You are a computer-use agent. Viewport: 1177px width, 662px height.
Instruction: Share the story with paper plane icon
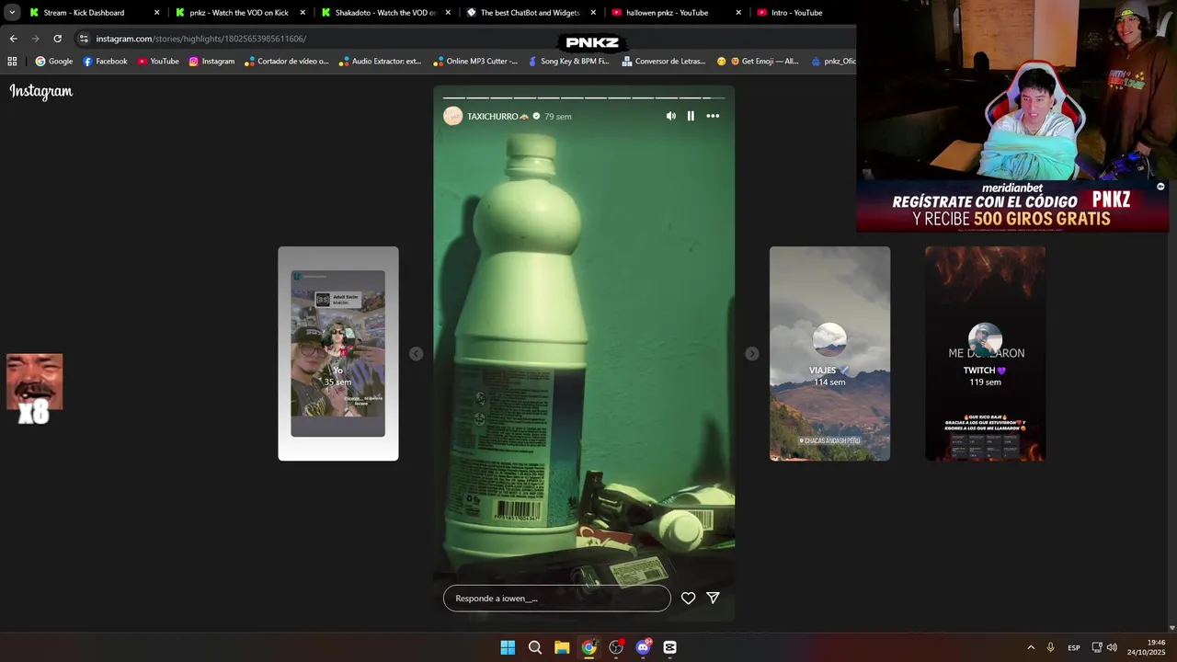coord(713,598)
